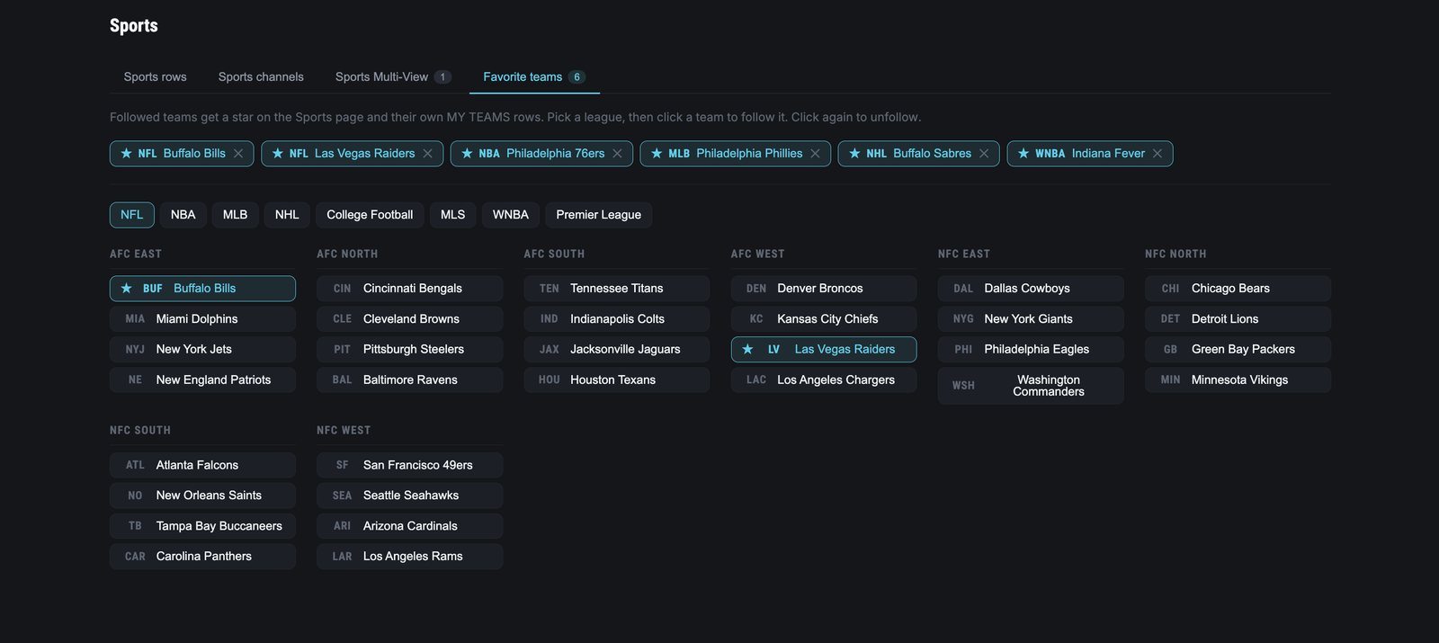
Task: Select Chicago Bears team
Action: pos(1238,289)
